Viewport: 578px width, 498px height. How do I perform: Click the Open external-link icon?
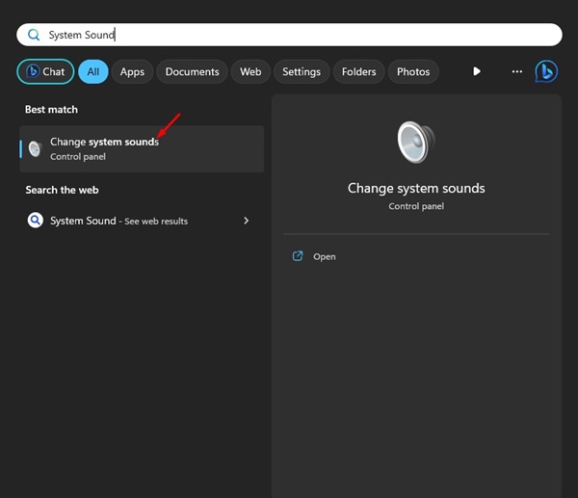[x=298, y=256]
